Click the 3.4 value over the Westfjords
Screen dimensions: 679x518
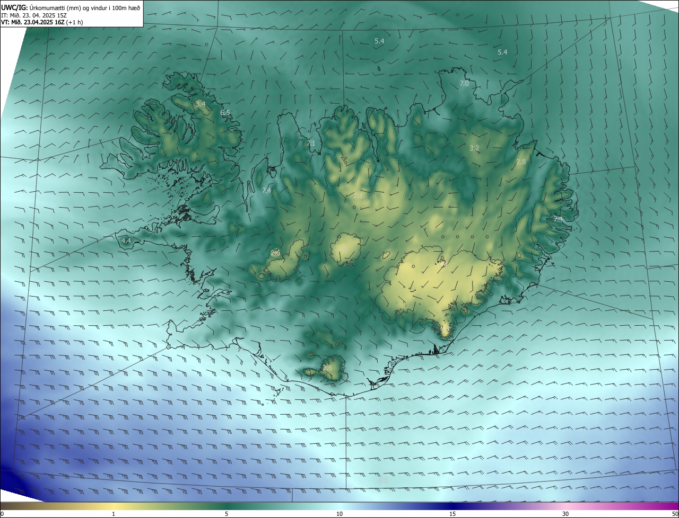[x=201, y=104]
